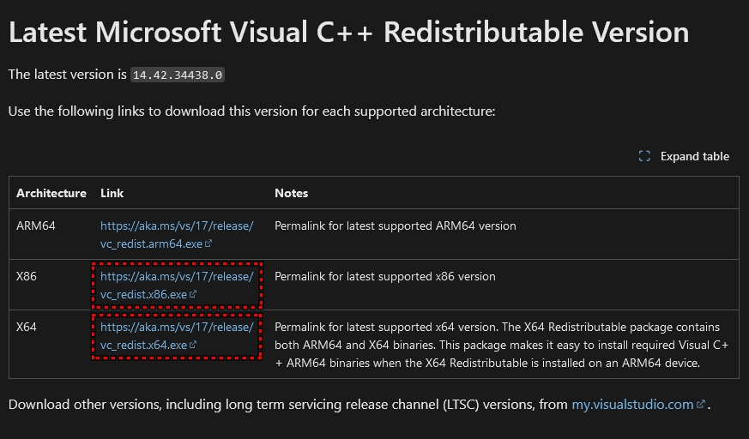Click the Expand table icon
The image size is (749, 439).
click(645, 156)
